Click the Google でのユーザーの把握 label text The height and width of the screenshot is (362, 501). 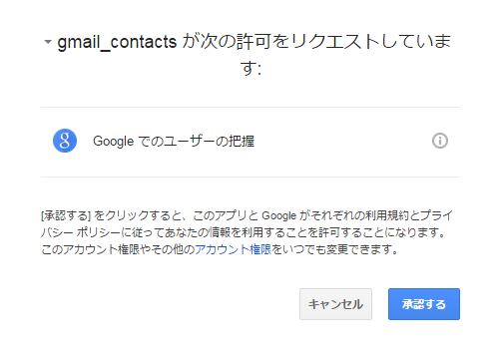[174, 141]
